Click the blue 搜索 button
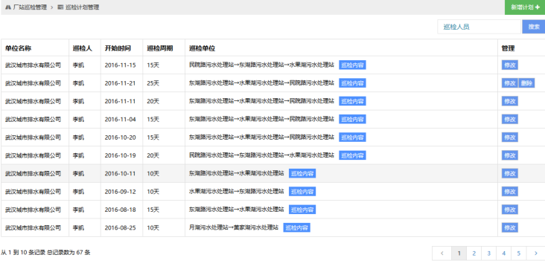 (534, 27)
